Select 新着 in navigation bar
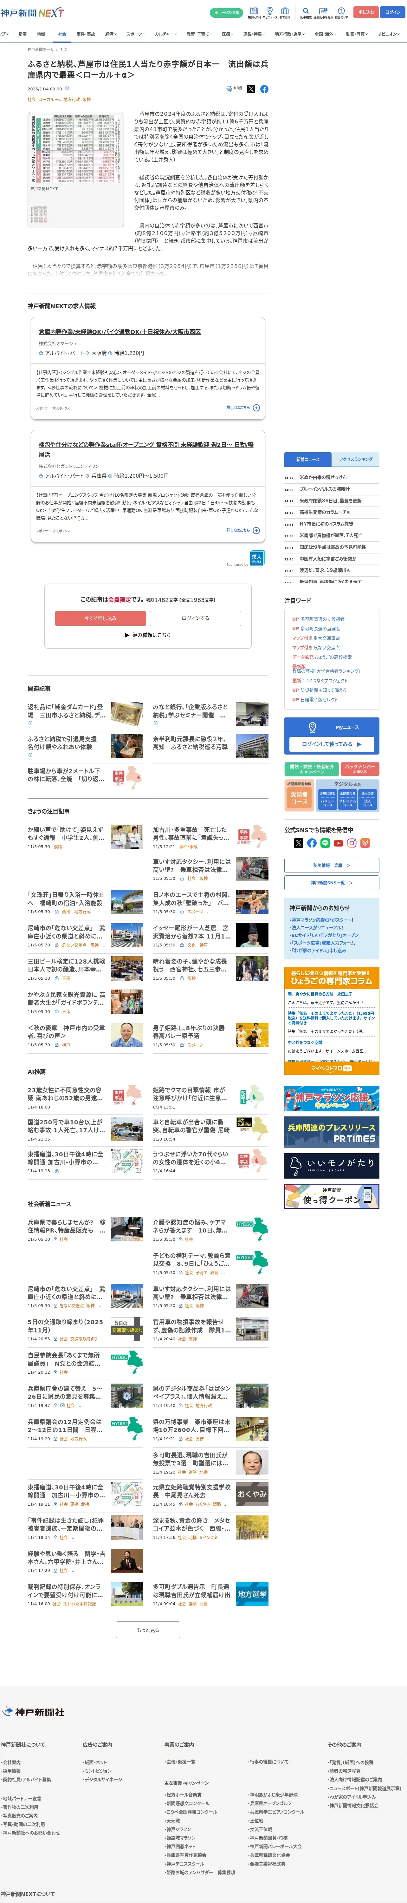Screen dimensions: 407x1903 (22, 34)
